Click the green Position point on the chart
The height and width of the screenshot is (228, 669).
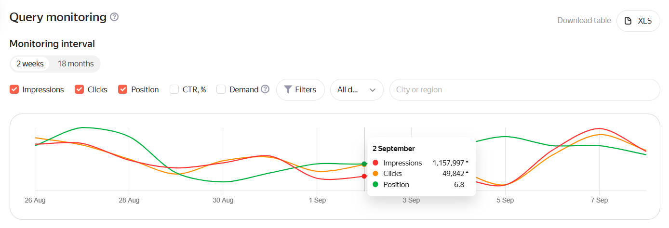364,164
